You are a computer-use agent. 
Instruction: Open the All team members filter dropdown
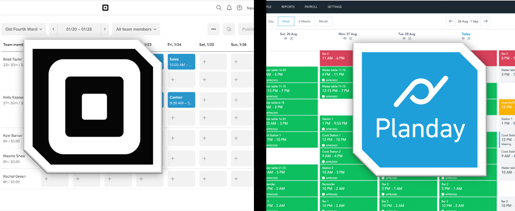(136, 29)
